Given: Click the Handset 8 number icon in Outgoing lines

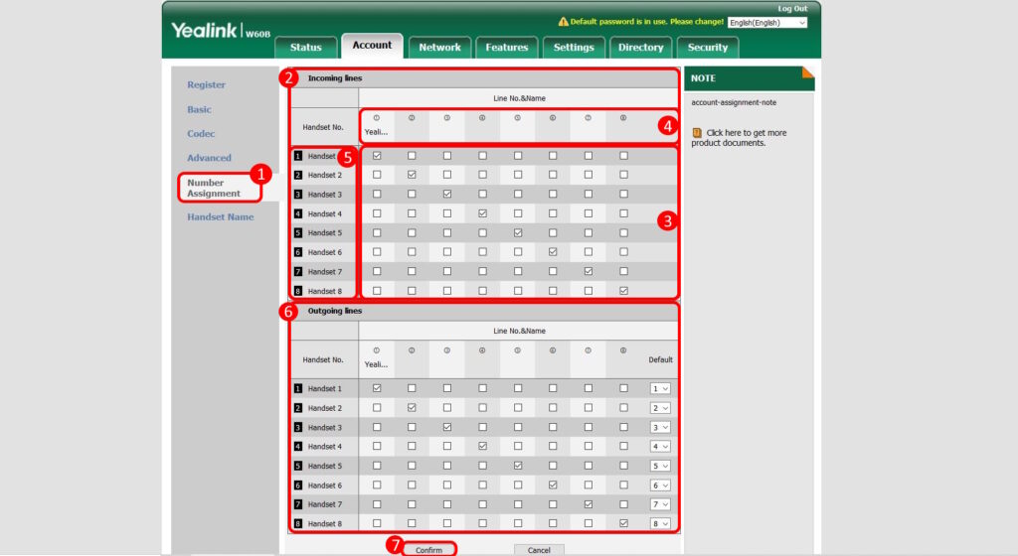Looking at the screenshot, I should pyautogui.click(x=297, y=523).
